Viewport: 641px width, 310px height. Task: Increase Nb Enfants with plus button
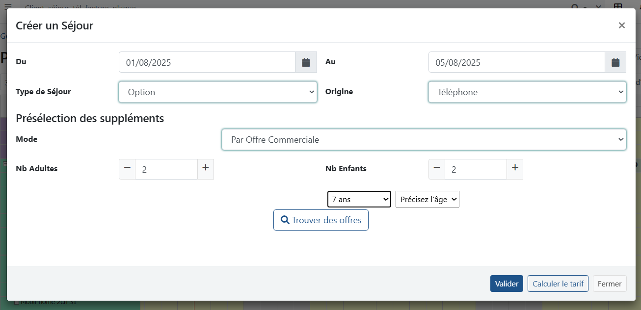click(x=514, y=169)
